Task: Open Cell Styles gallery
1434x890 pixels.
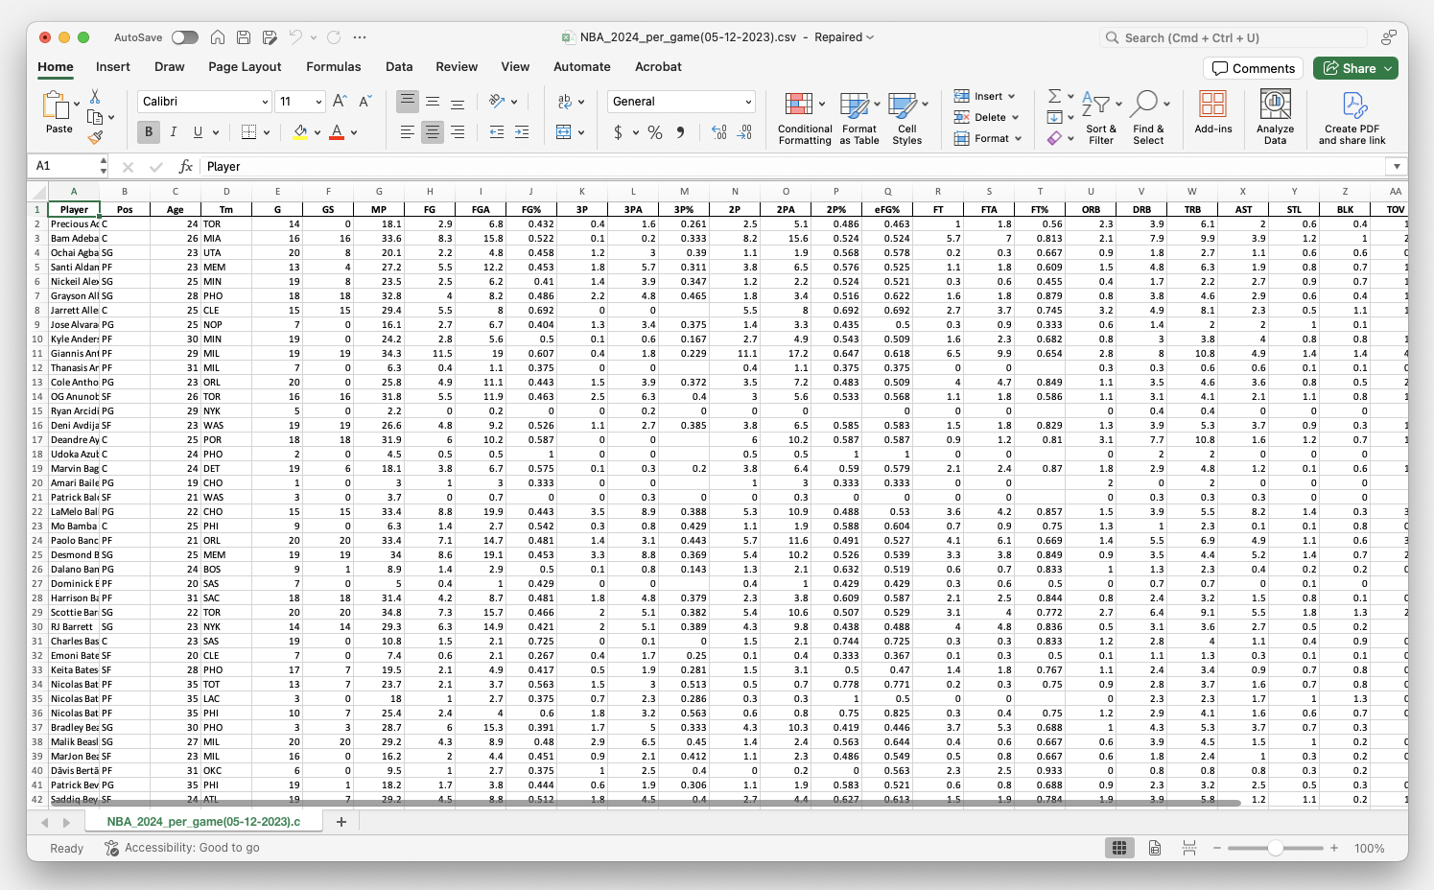Action: pos(906,117)
